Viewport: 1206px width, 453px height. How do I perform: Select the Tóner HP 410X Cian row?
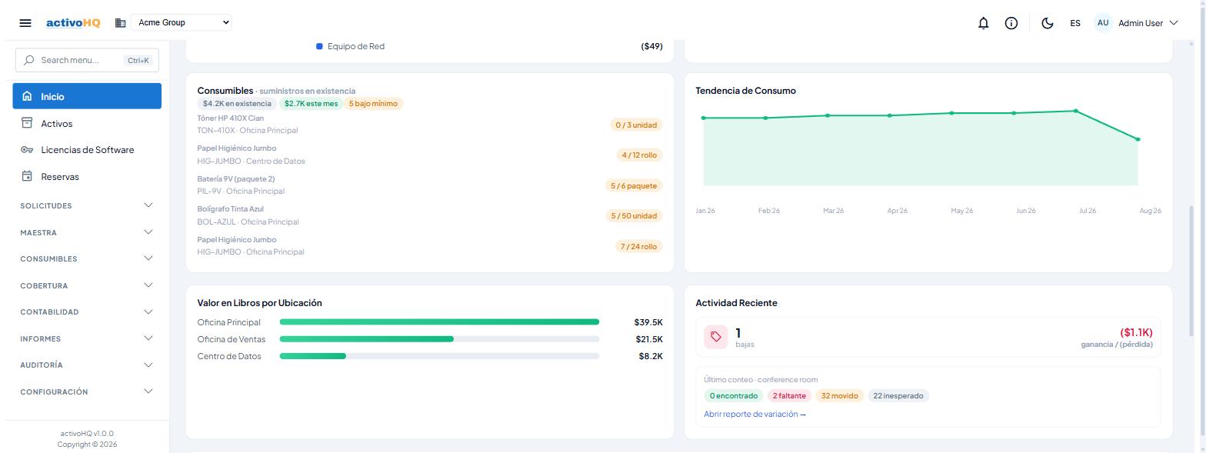point(430,125)
